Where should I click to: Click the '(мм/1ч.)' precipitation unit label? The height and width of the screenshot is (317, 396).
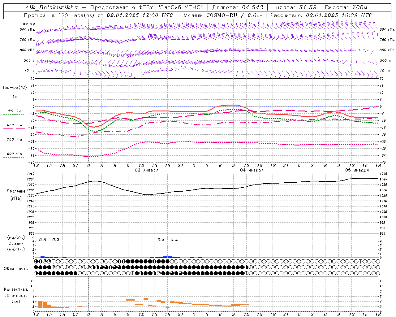click(x=16, y=249)
